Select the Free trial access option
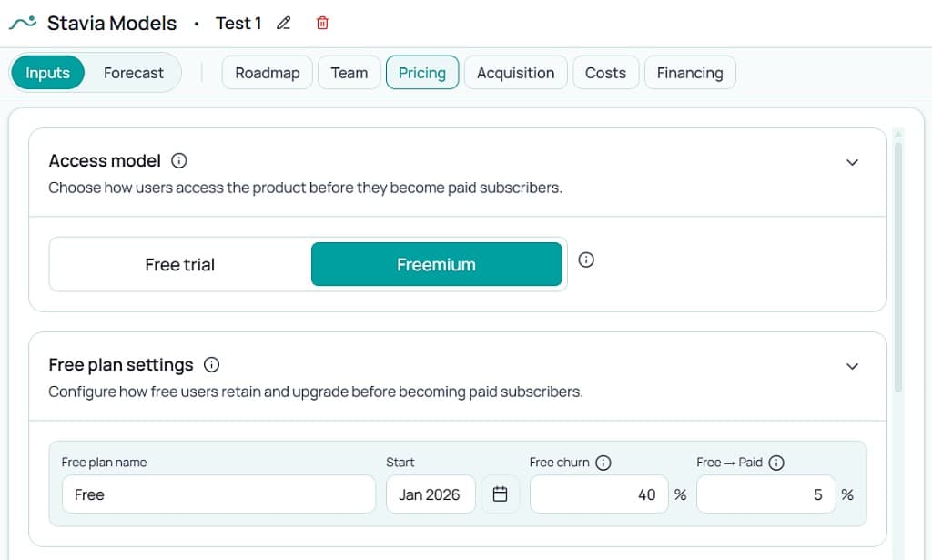Image resolution: width=932 pixels, height=560 pixels. point(179,264)
